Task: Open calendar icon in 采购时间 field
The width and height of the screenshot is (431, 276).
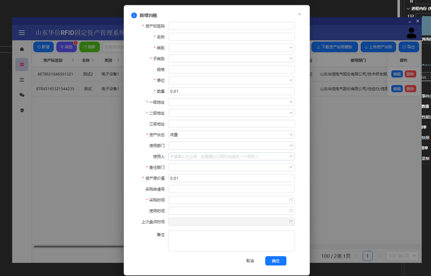Action: (x=291, y=200)
